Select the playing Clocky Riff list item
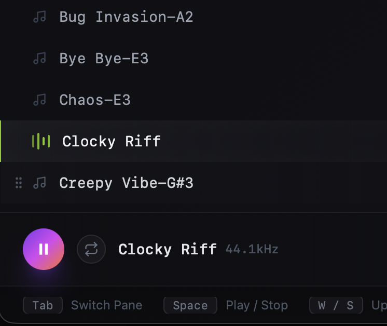 coord(112,141)
